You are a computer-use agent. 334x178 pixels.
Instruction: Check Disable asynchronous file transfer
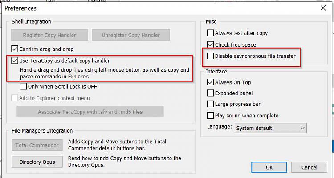pos(210,56)
